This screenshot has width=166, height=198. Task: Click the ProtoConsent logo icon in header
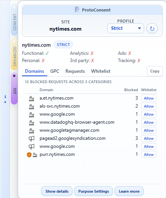point(77,10)
